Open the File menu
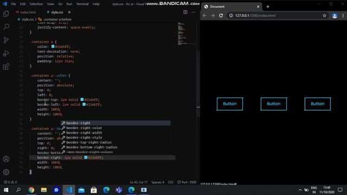 tap(13, 4)
